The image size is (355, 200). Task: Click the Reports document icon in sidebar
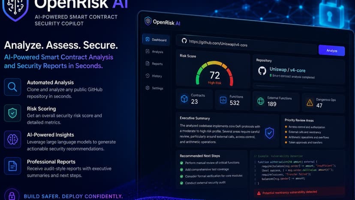[147, 63]
